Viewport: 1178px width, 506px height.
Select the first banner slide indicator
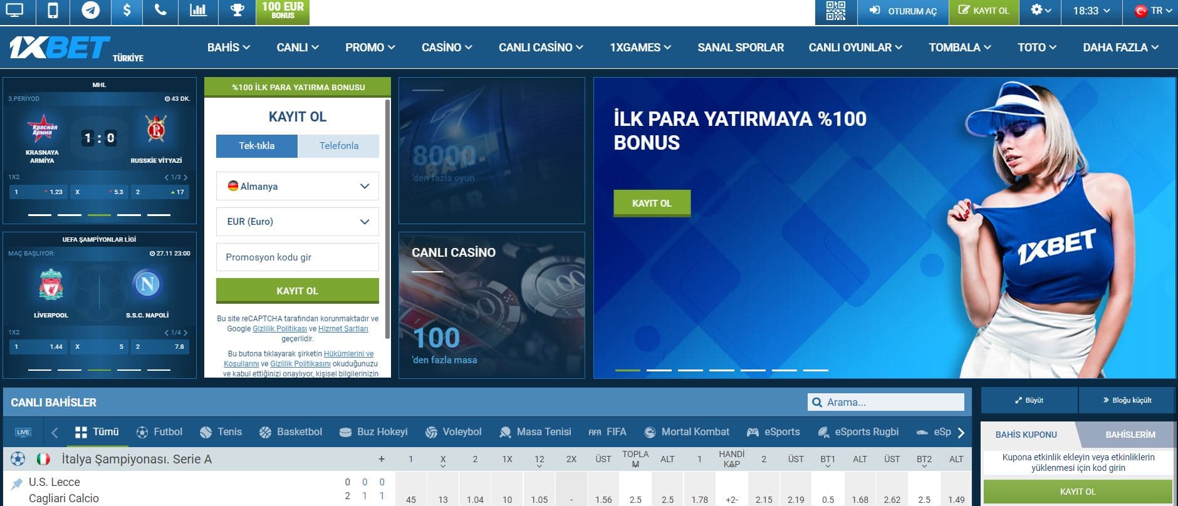coord(628,370)
